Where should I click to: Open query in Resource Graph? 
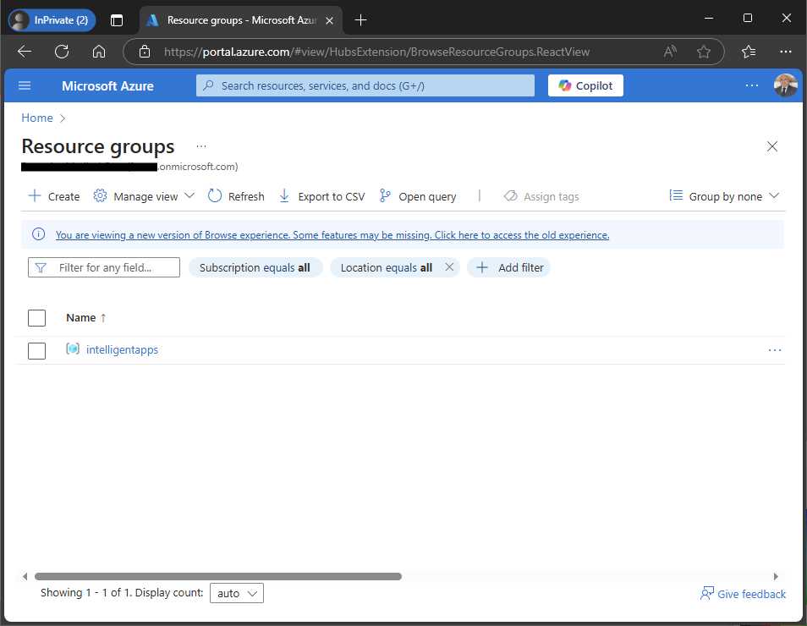click(x=417, y=196)
